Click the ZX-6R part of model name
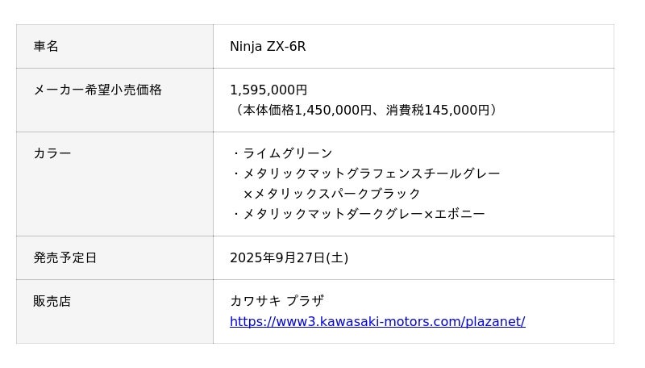645x368 pixels. tap(286, 46)
